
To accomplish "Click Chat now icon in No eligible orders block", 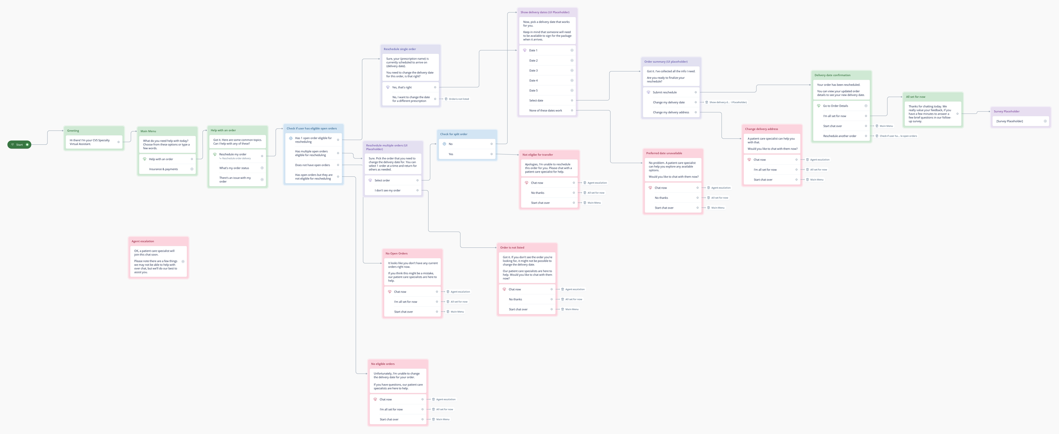I will click(375, 399).
